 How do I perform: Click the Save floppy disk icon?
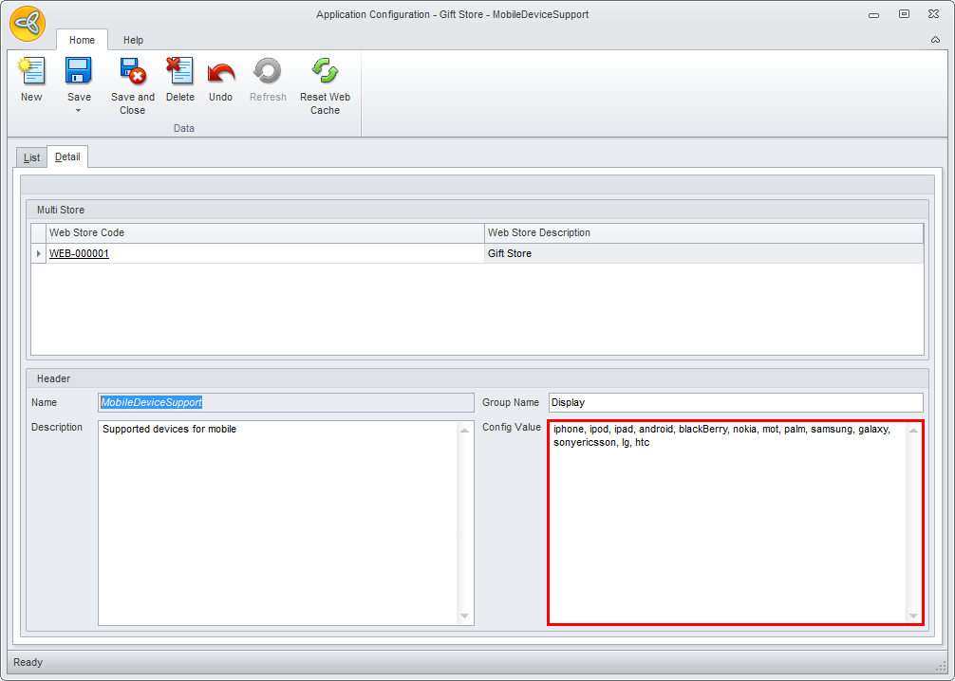(x=79, y=72)
